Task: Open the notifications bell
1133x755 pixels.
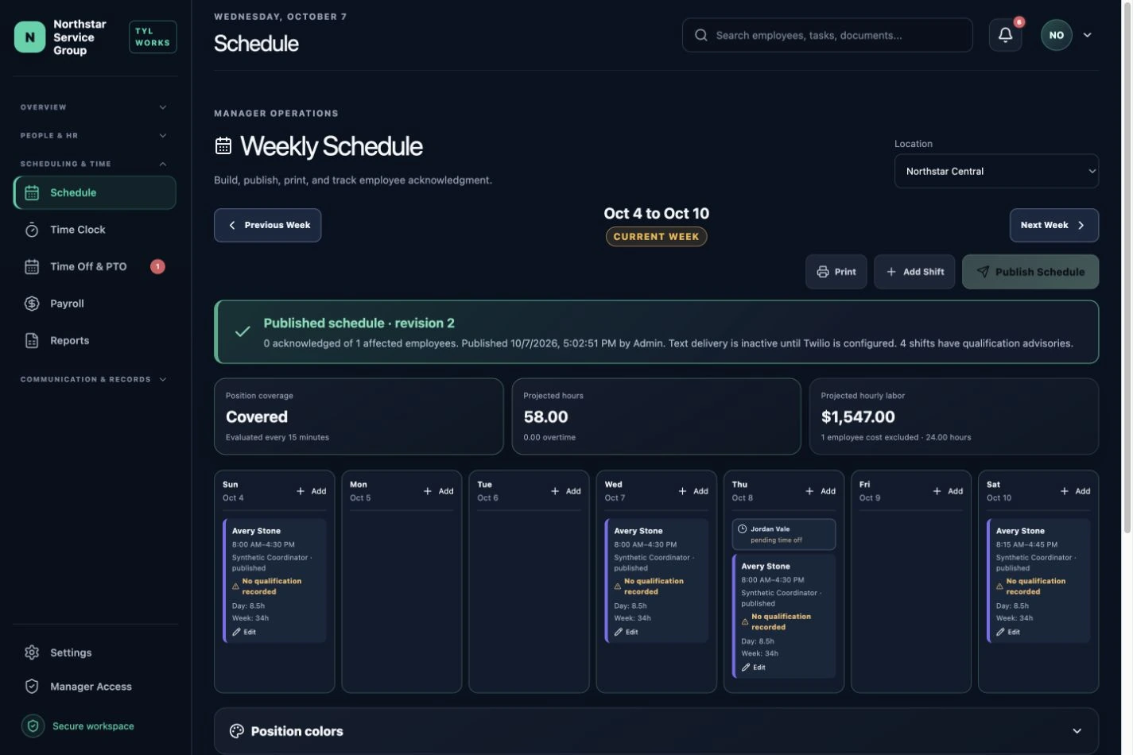Action: pyautogui.click(x=1005, y=35)
